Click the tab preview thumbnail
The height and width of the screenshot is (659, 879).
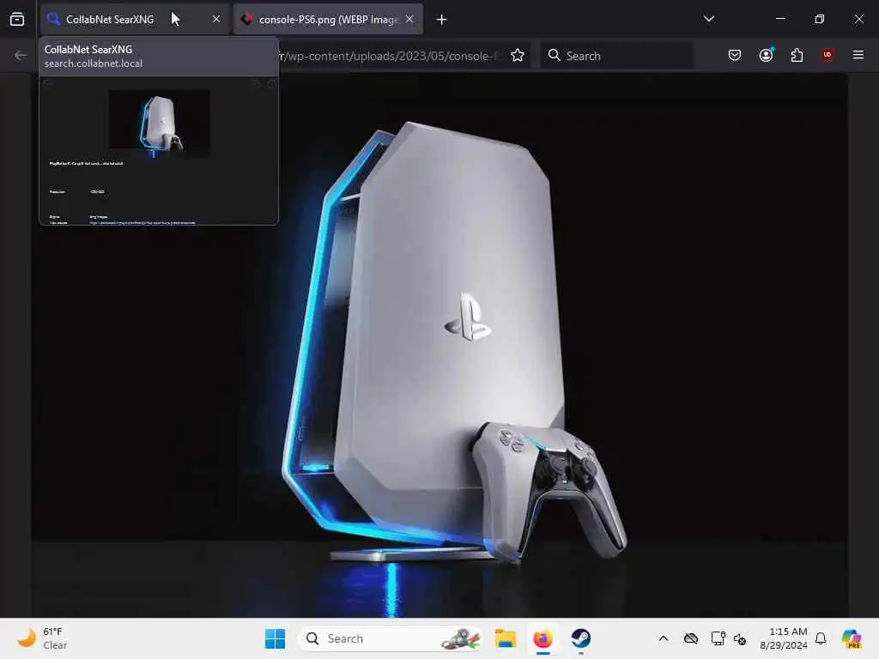coord(159,151)
